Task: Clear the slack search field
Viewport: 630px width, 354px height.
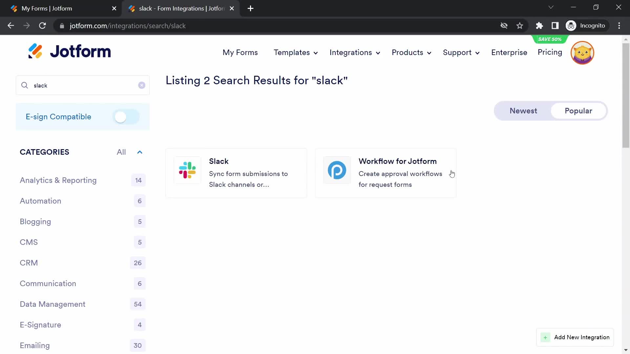Action: pyautogui.click(x=141, y=85)
